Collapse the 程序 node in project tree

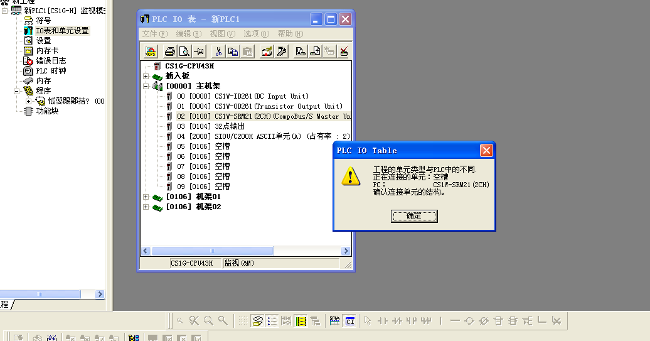18,91
